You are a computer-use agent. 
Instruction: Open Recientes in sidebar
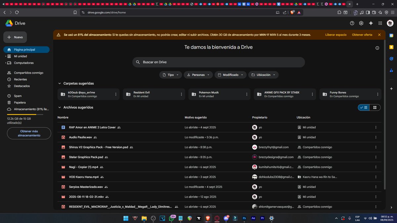tap(26, 79)
